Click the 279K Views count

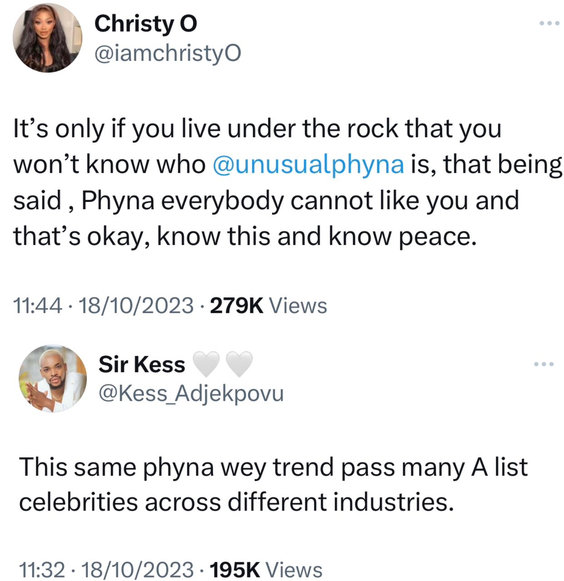pyautogui.click(x=268, y=305)
